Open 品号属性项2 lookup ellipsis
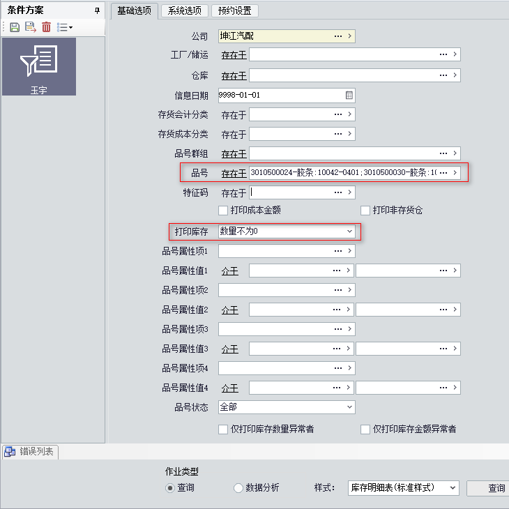Screen dimensions: 509x509 click(338, 290)
